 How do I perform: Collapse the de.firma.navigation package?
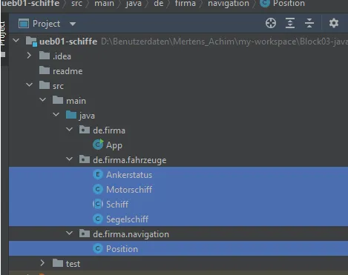click(70, 233)
